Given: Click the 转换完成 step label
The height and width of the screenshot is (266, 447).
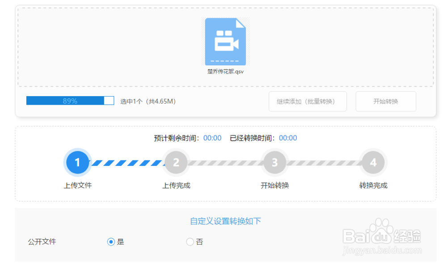Looking at the screenshot, I should pyautogui.click(x=373, y=186).
